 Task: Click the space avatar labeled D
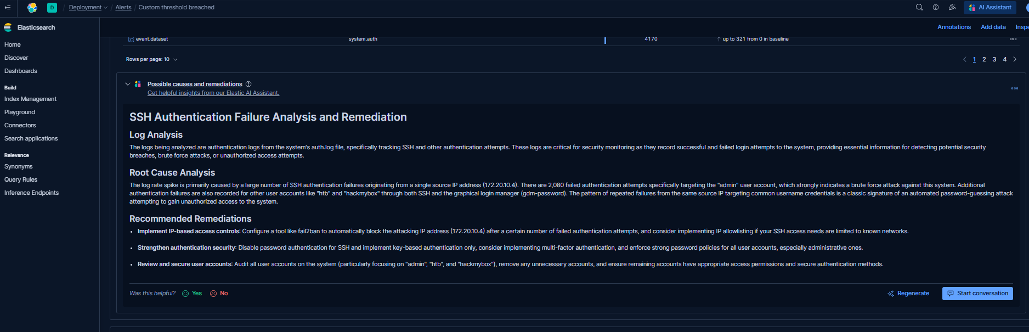[x=52, y=8]
